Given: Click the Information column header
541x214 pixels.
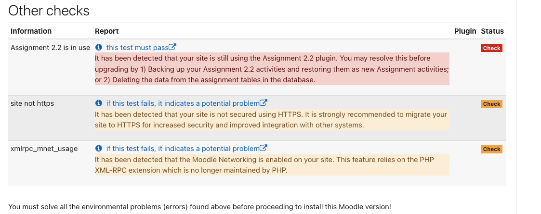Looking at the screenshot, I should coord(31,31).
